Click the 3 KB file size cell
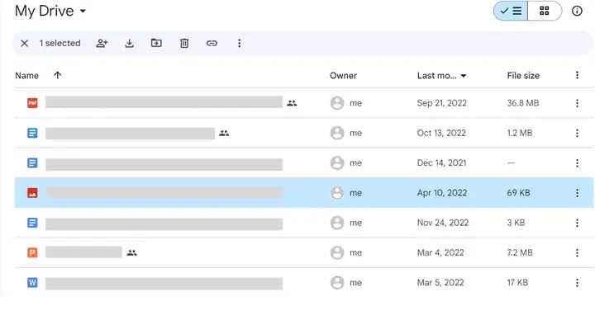 tap(516, 223)
